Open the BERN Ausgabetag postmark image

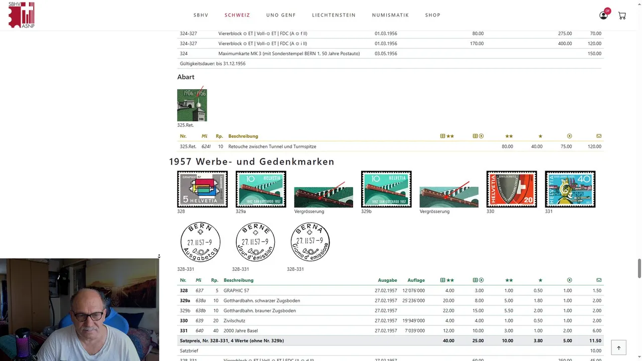click(200, 242)
